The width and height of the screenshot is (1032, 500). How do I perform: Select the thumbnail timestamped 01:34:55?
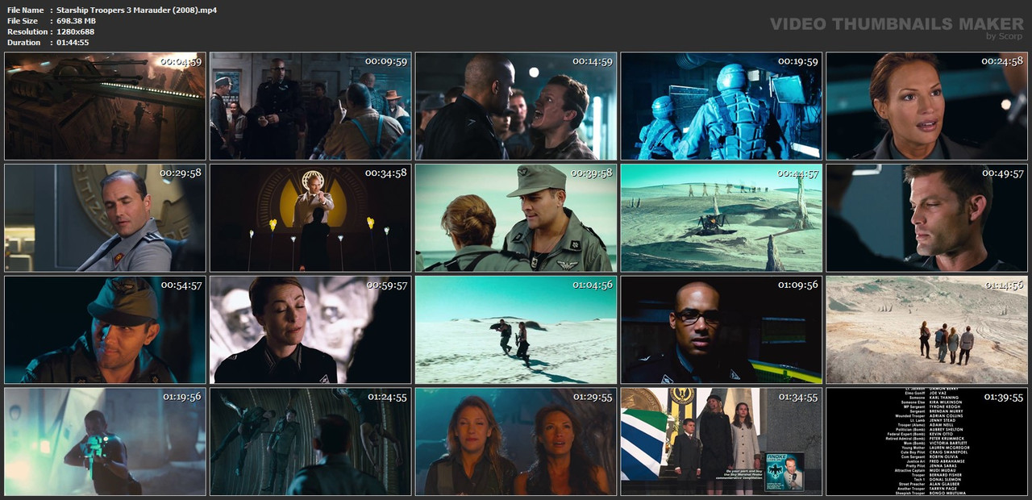pyautogui.click(x=722, y=442)
